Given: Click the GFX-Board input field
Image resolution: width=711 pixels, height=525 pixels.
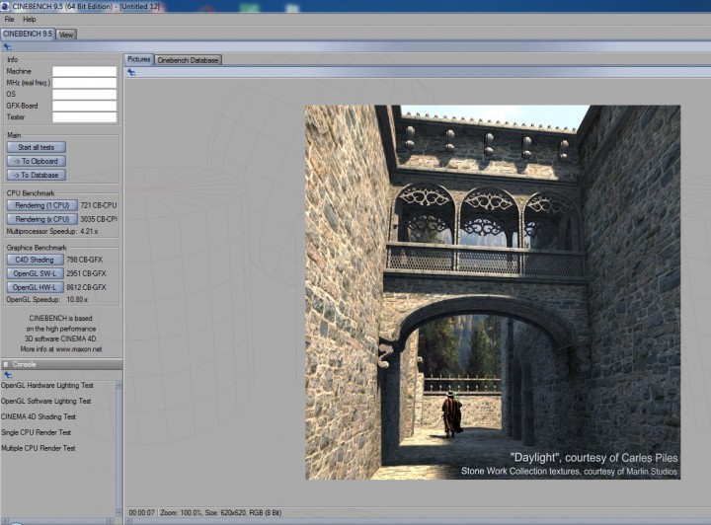Looking at the screenshot, I should coord(84,106).
